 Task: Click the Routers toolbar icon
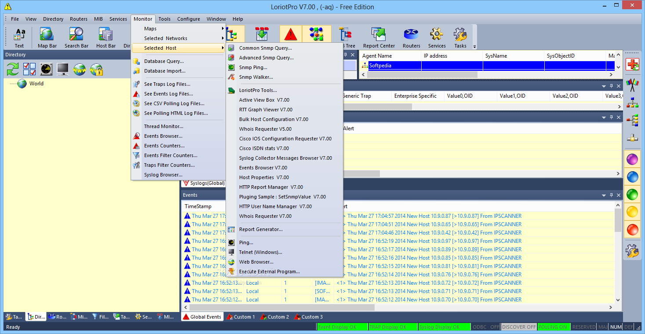pos(412,37)
